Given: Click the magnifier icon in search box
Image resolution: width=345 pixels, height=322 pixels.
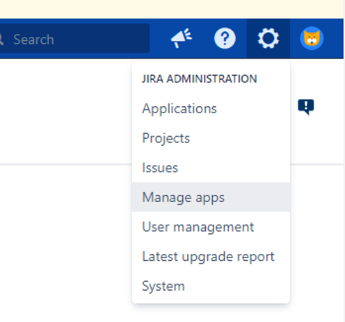Looking at the screenshot, I should point(1,40).
